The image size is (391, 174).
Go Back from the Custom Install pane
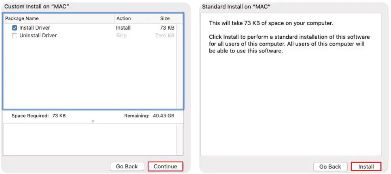click(127, 167)
